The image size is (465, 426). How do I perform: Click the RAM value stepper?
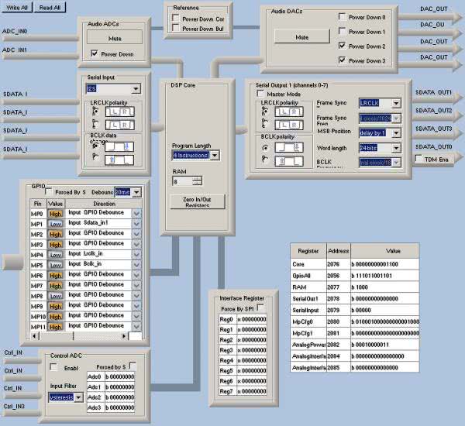(x=197, y=180)
